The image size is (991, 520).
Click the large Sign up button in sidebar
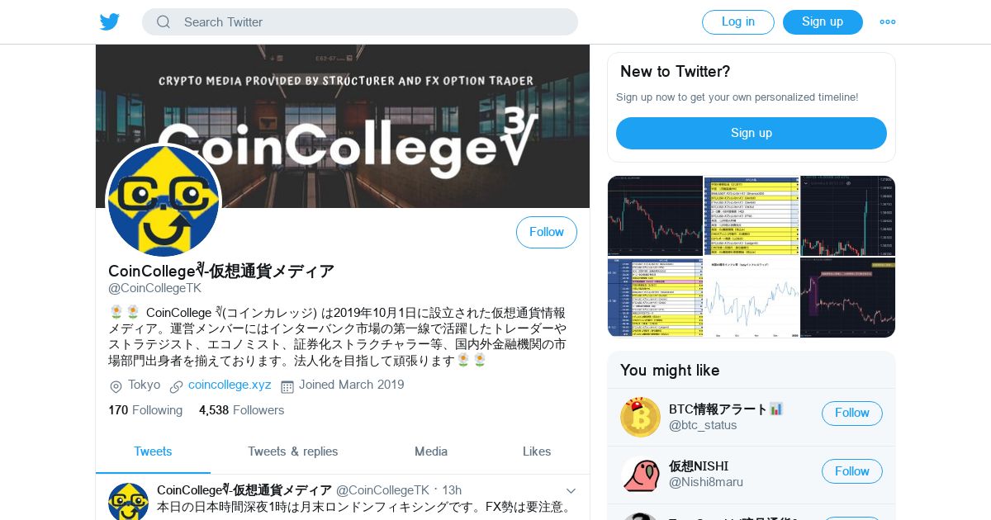click(x=752, y=133)
